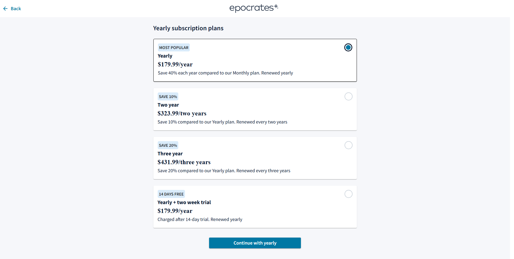
Task: Pick the Yearly + two week trial radio
Action: point(348,194)
